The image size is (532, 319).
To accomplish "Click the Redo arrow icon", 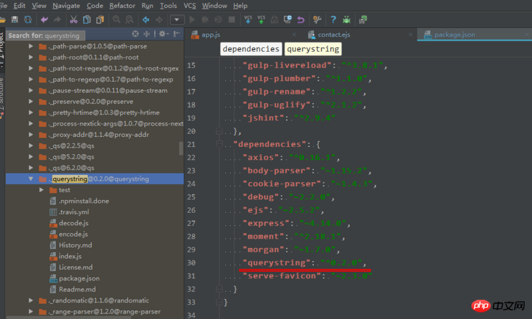I will pyautogui.click(x=57, y=20).
